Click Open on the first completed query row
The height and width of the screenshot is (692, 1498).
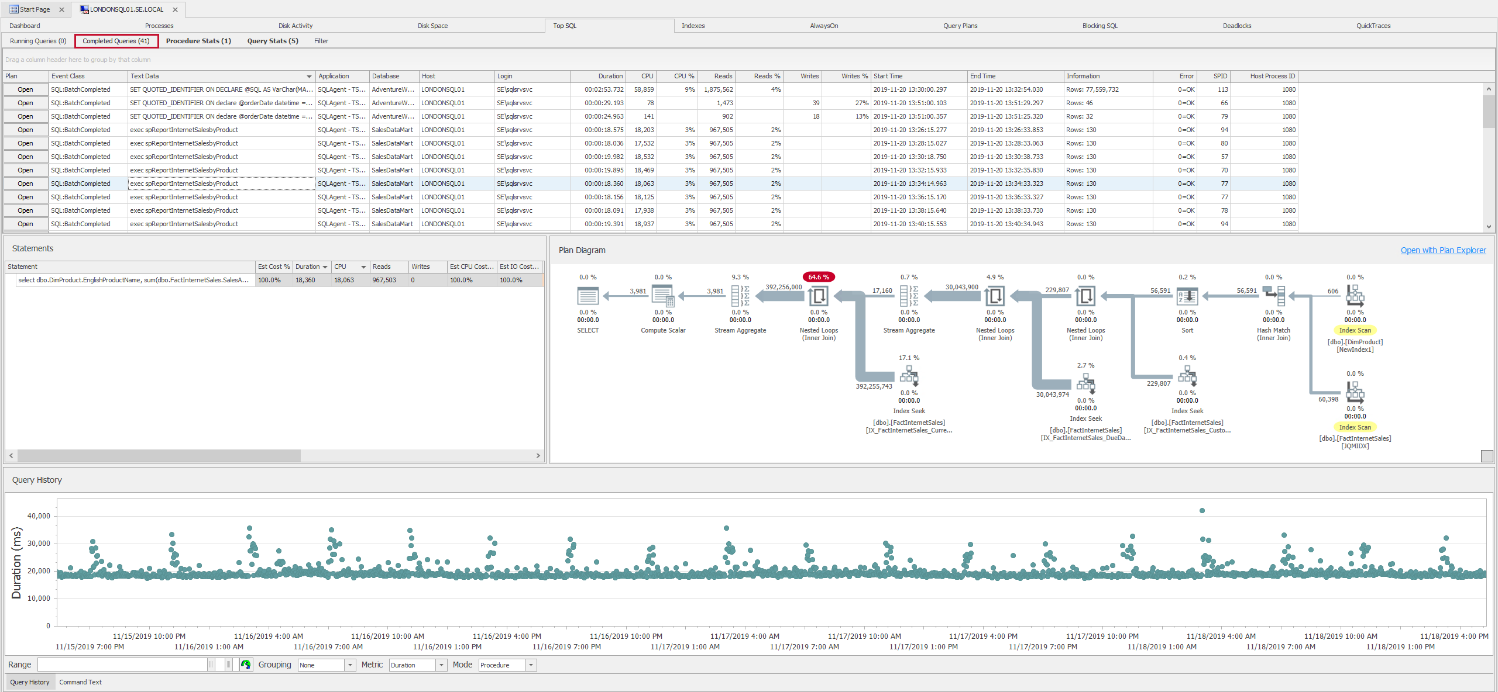point(25,89)
